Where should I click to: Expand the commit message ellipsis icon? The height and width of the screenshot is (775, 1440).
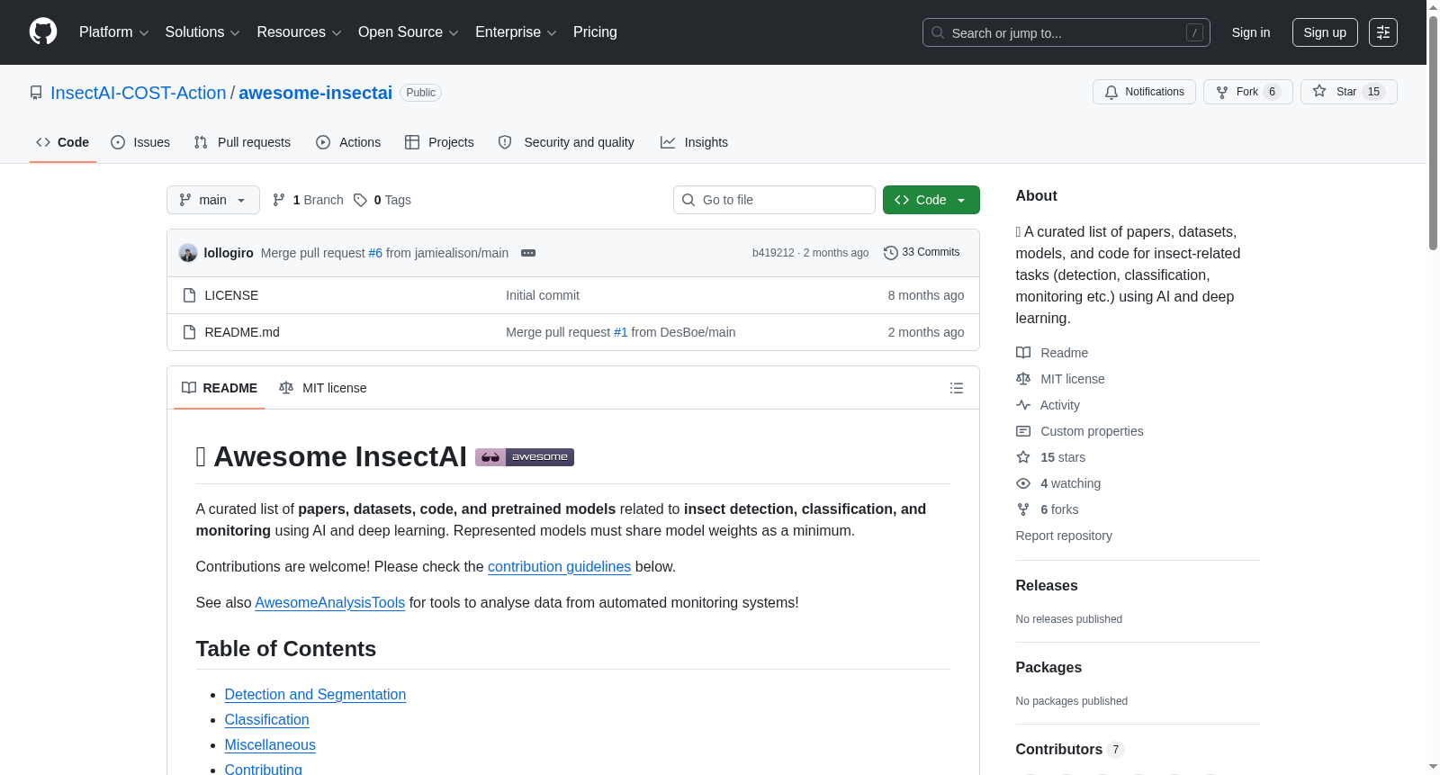click(528, 253)
